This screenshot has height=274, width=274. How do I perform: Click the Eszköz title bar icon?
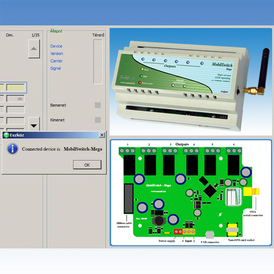click(x=6, y=135)
